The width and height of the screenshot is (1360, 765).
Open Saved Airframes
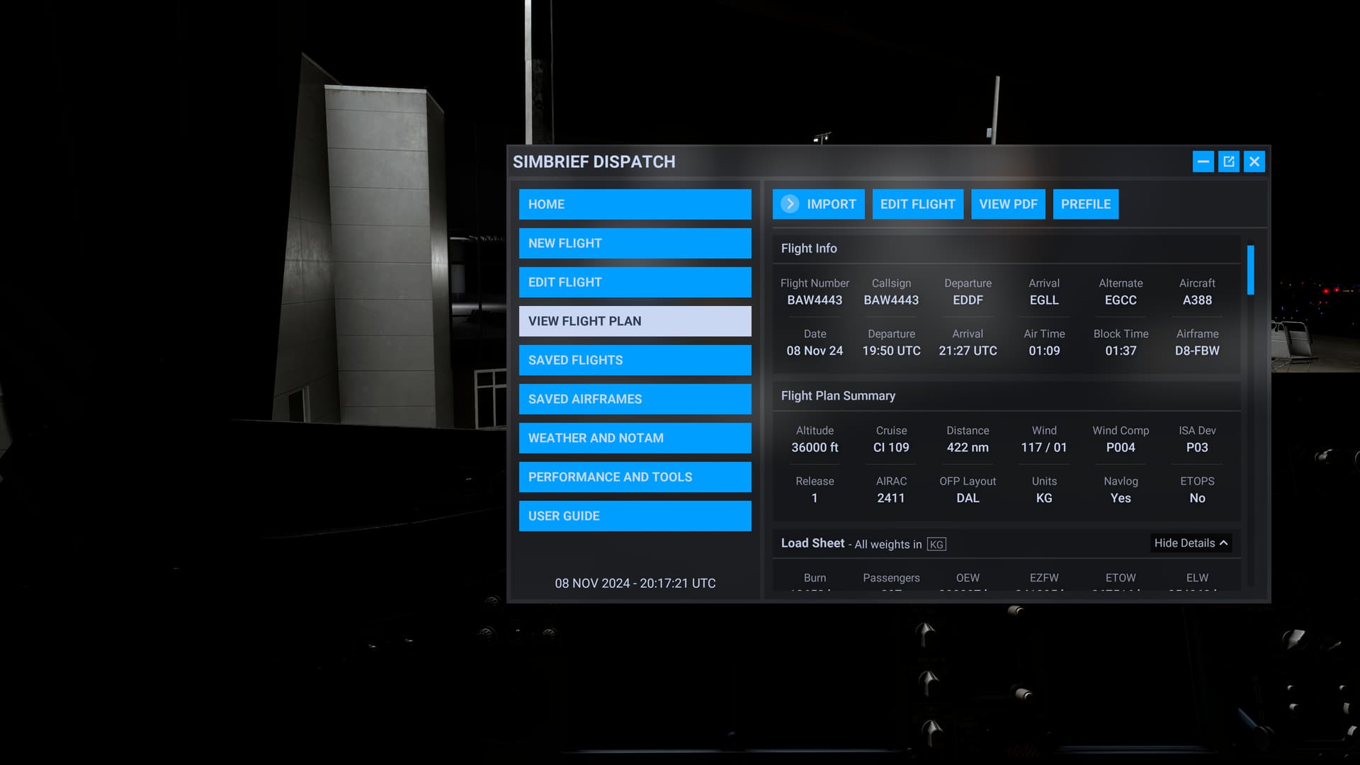[635, 399]
